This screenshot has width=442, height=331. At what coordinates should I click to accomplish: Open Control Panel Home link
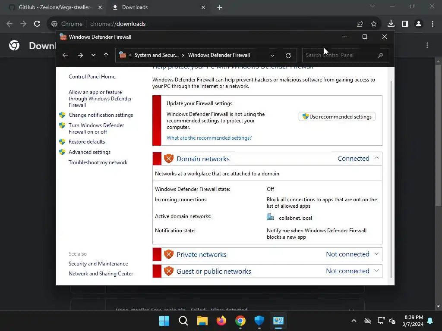(92, 77)
